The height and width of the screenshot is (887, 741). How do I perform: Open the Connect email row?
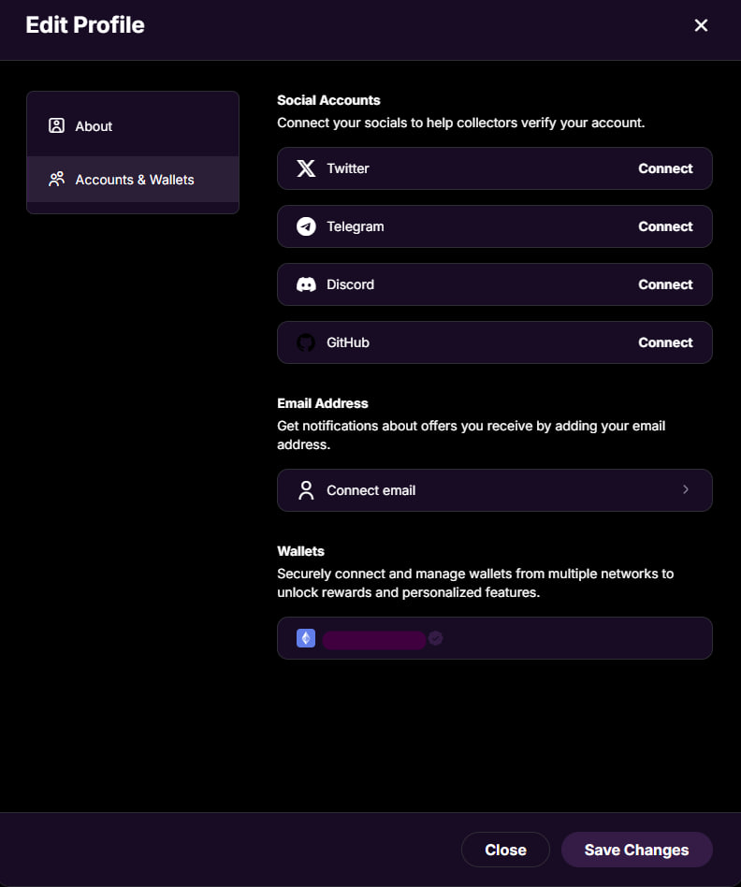(x=494, y=490)
